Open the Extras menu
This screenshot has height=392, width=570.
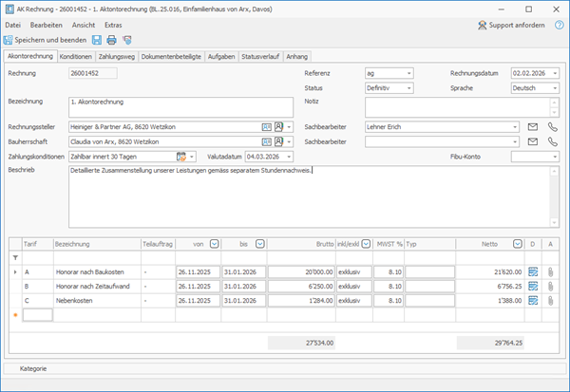(113, 25)
